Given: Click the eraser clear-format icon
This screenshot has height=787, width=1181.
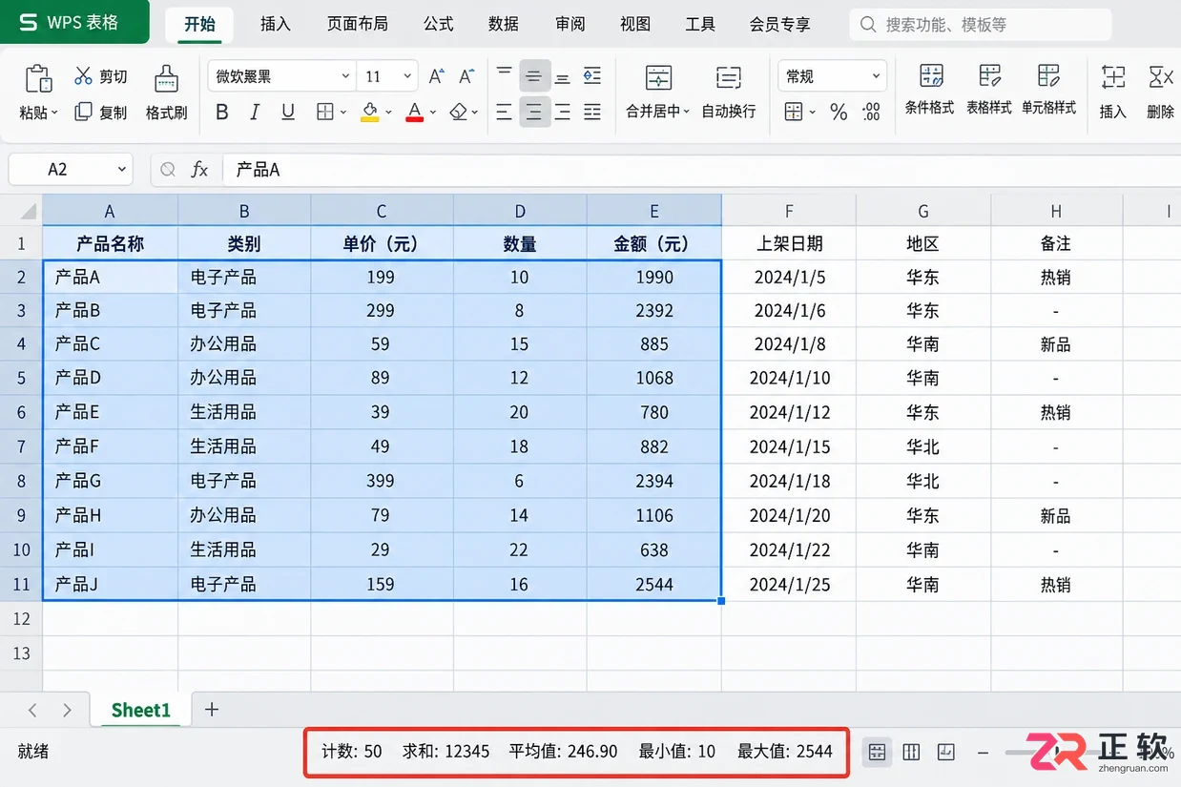Looking at the screenshot, I should tap(459, 113).
